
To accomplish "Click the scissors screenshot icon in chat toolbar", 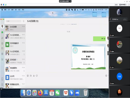I will [x=34, y=76].
